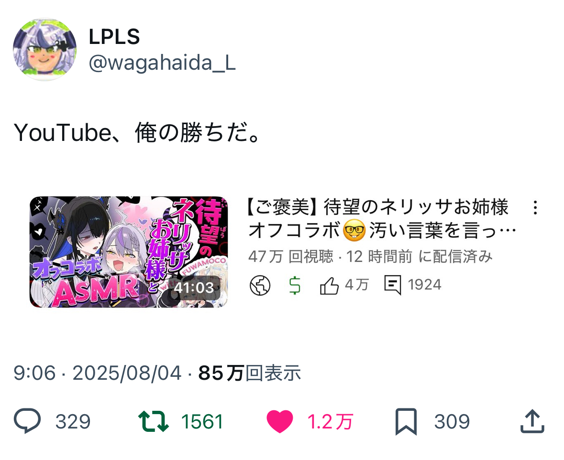Click the 41:03 duration badge on thumbnail
The image size is (564, 460).
pyautogui.click(x=194, y=288)
